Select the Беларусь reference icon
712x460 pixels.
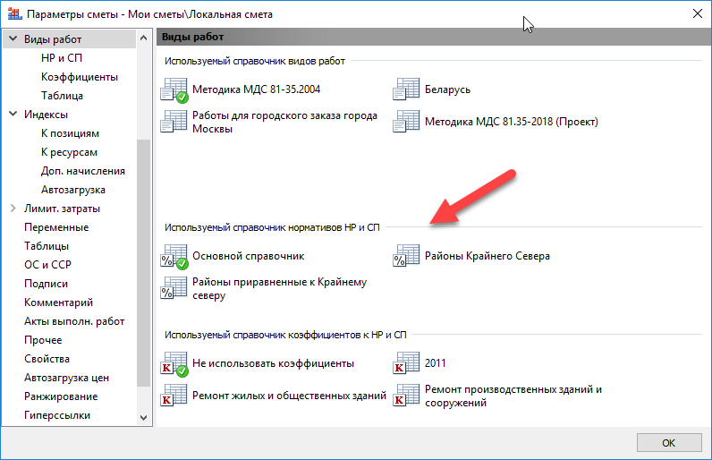click(x=405, y=89)
